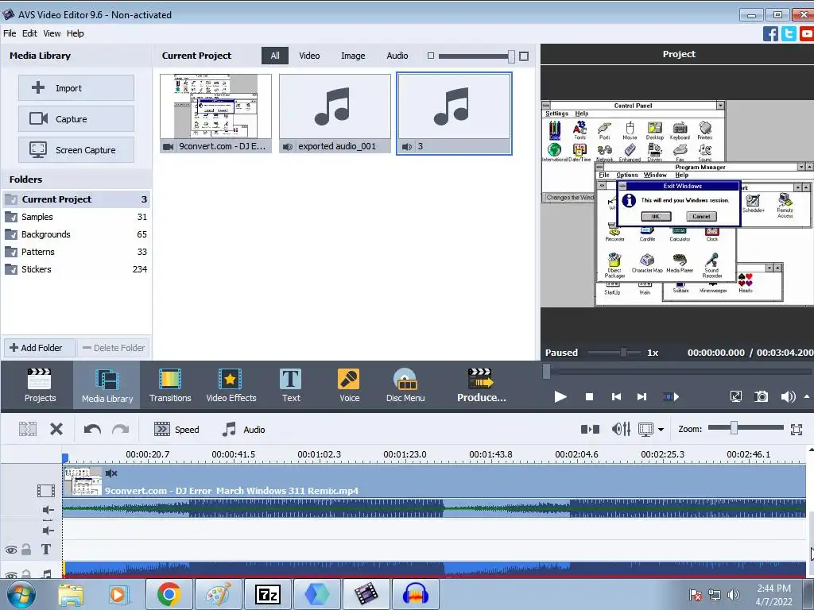Switch to the Audio filter tab
The width and height of the screenshot is (814, 610).
pos(397,56)
